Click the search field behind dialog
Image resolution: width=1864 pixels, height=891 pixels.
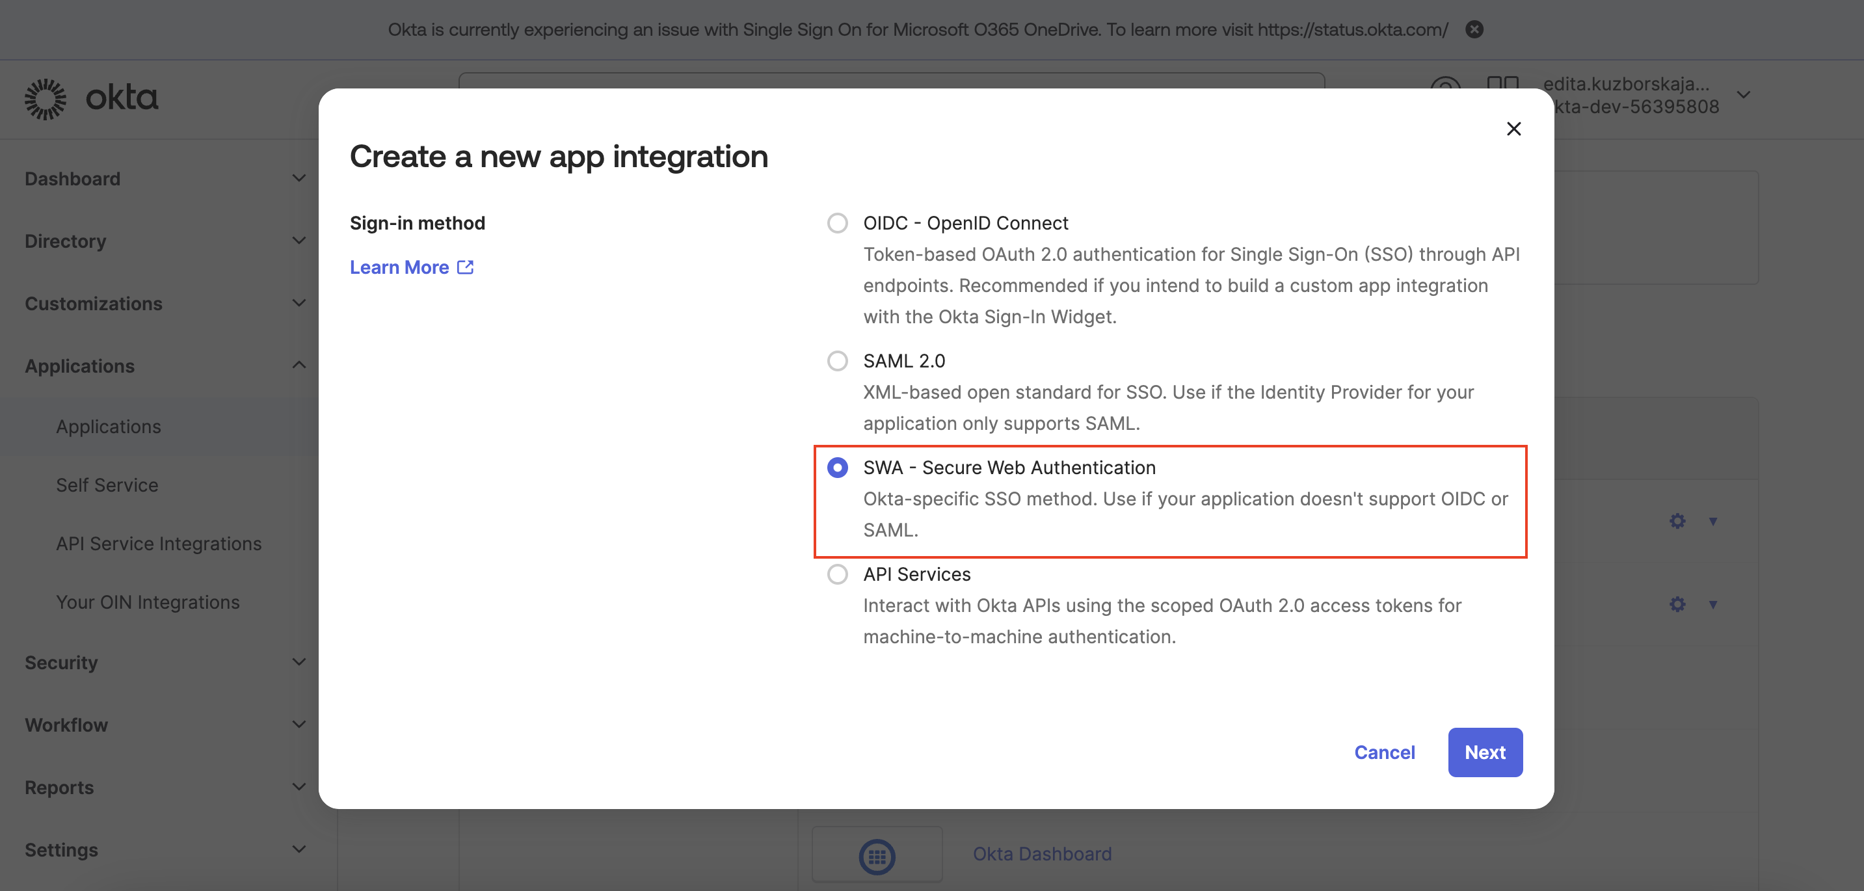[892, 81]
